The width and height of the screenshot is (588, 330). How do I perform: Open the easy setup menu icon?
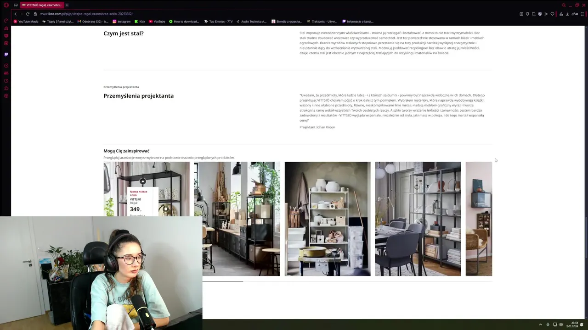582,14
